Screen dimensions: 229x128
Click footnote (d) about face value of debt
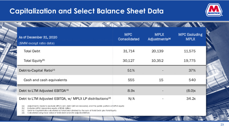56,113
